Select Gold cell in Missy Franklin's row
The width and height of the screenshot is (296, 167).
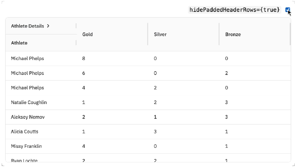pyautogui.click(x=84, y=146)
